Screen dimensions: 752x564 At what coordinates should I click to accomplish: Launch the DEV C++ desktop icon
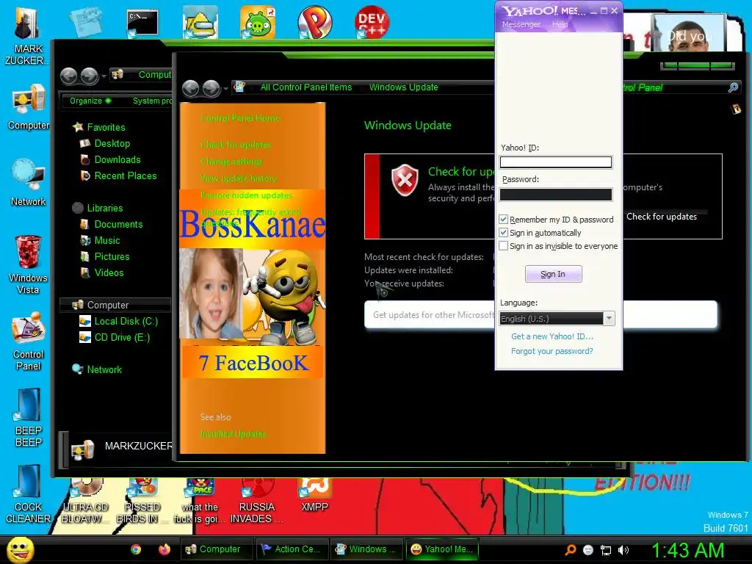coord(372,22)
